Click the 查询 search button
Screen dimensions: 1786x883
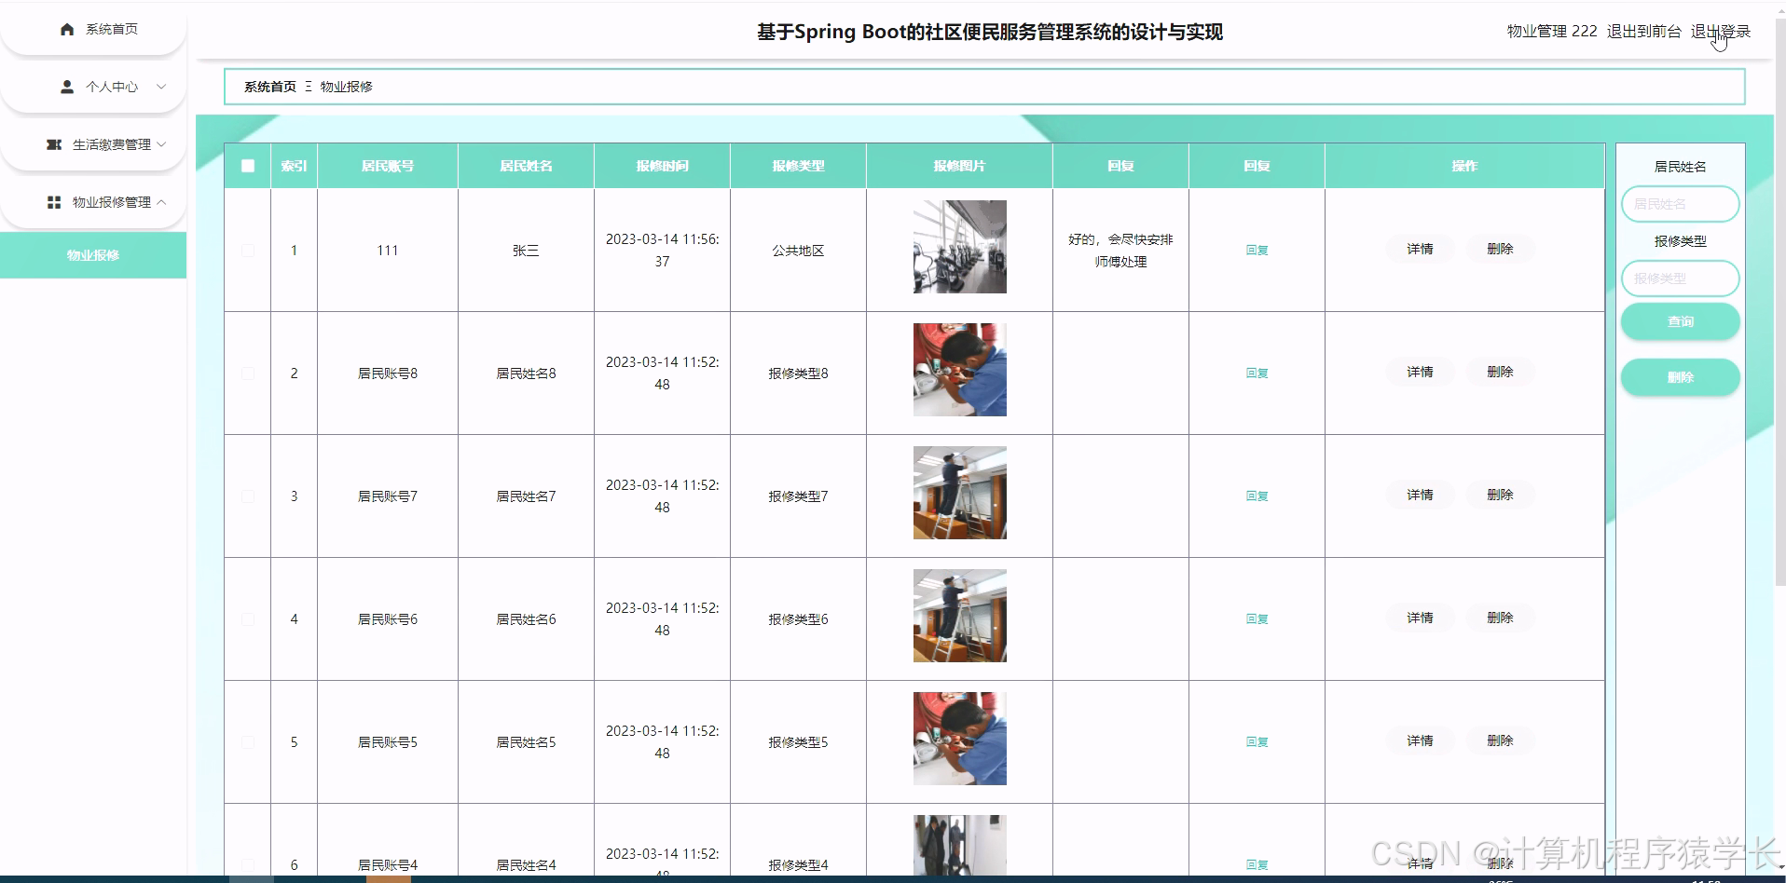1680,321
